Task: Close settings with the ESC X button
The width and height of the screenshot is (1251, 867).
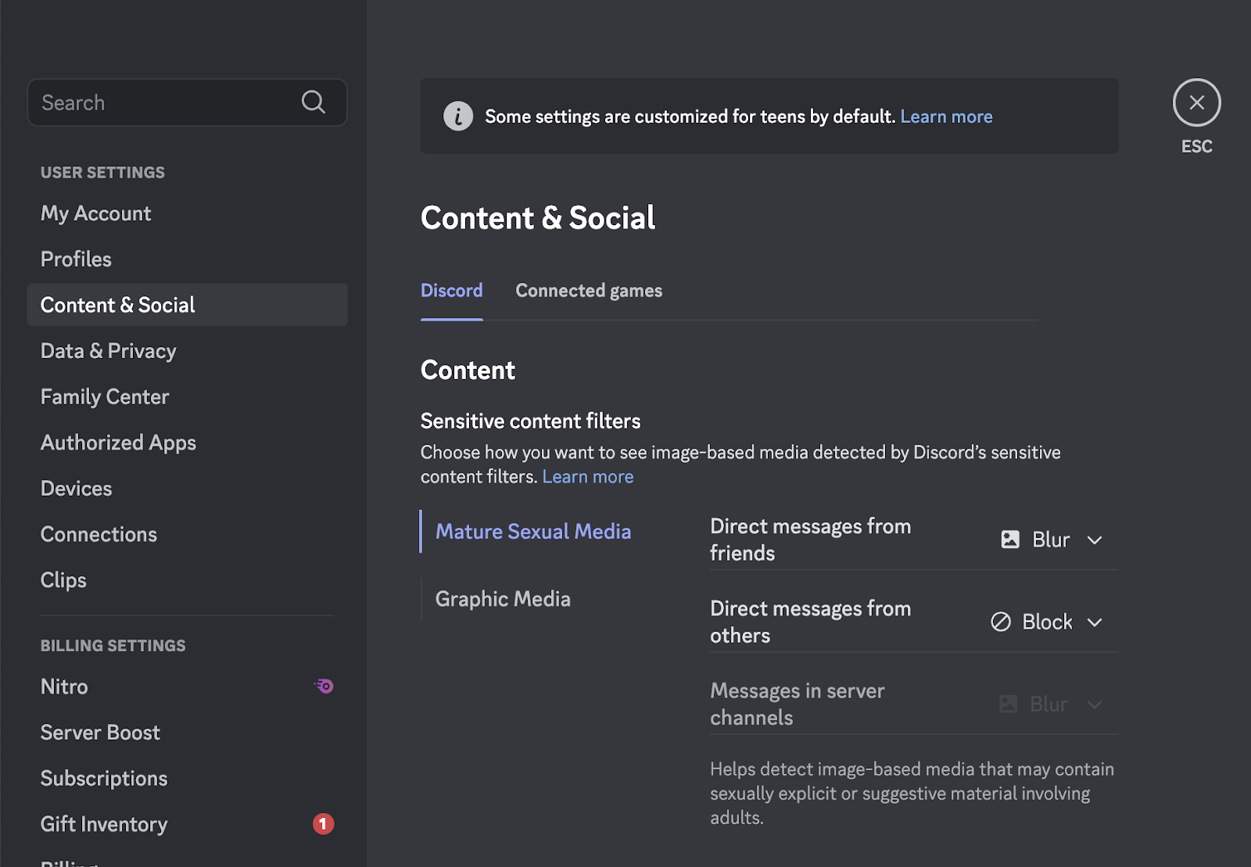Action: point(1196,102)
